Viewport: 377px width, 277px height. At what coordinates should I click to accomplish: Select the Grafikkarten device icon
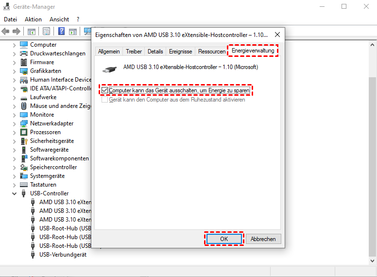[x=24, y=71]
